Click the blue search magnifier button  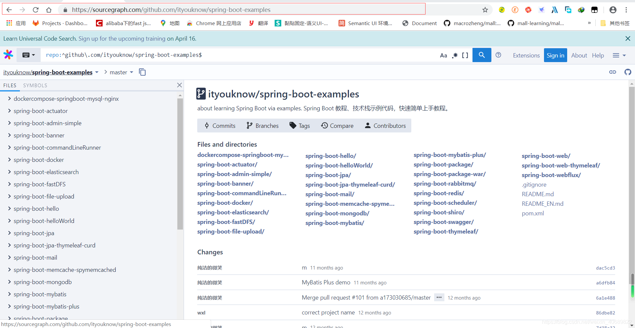482,55
